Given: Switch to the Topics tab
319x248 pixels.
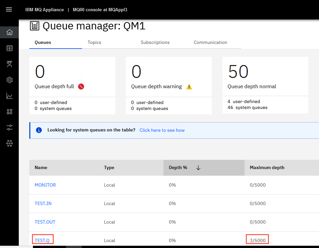Looking at the screenshot, I should click(x=109, y=42).
